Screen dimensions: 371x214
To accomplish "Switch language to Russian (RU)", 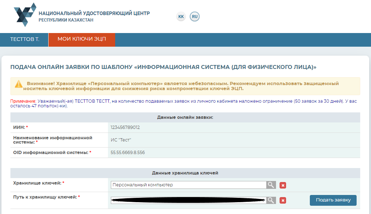I will tap(195, 17).
